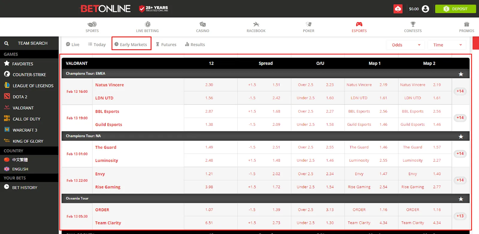The height and width of the screenshot is (234, 479).
Task: Expand +13 markets for ORDER match
Action: tap(460, 216)
